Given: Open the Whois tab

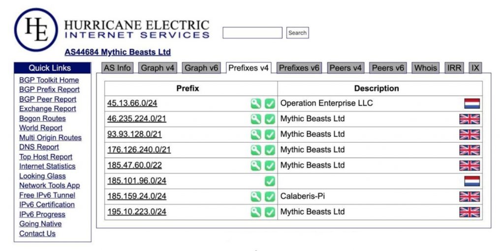Looking at the screenshot, I should pos(426,68).
